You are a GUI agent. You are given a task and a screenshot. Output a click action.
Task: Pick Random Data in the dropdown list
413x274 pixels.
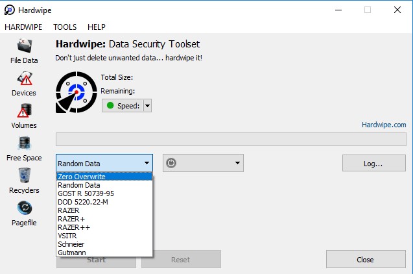pyautogui.click(x=104, y=185)
